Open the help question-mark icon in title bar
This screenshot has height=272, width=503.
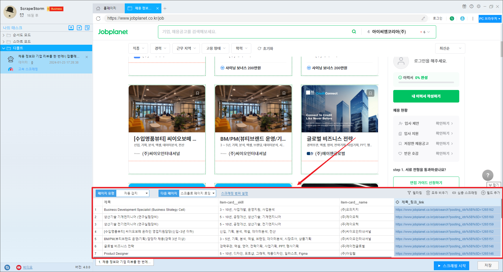[x=472, y=6]
